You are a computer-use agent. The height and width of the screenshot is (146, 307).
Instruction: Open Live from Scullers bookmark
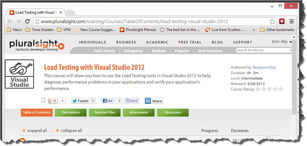pos(225,30)
